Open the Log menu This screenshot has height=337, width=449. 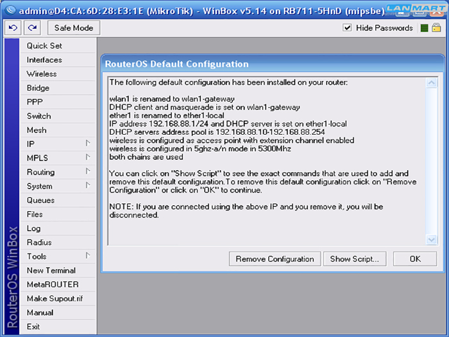click(x=58, y=229)
